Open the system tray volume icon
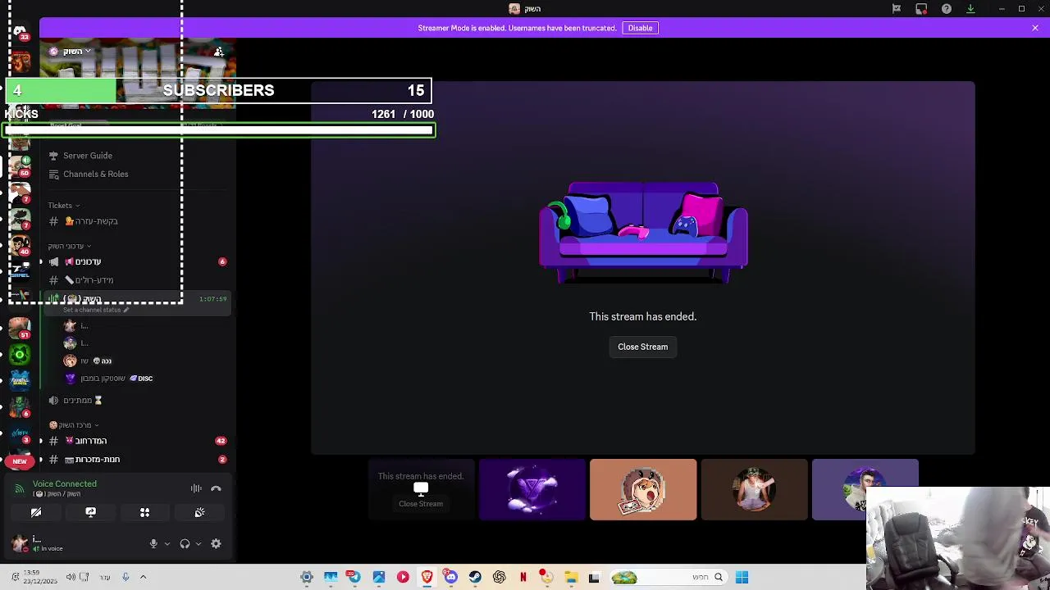This screenshot has width=1050, height=590. tap(71, 577)
